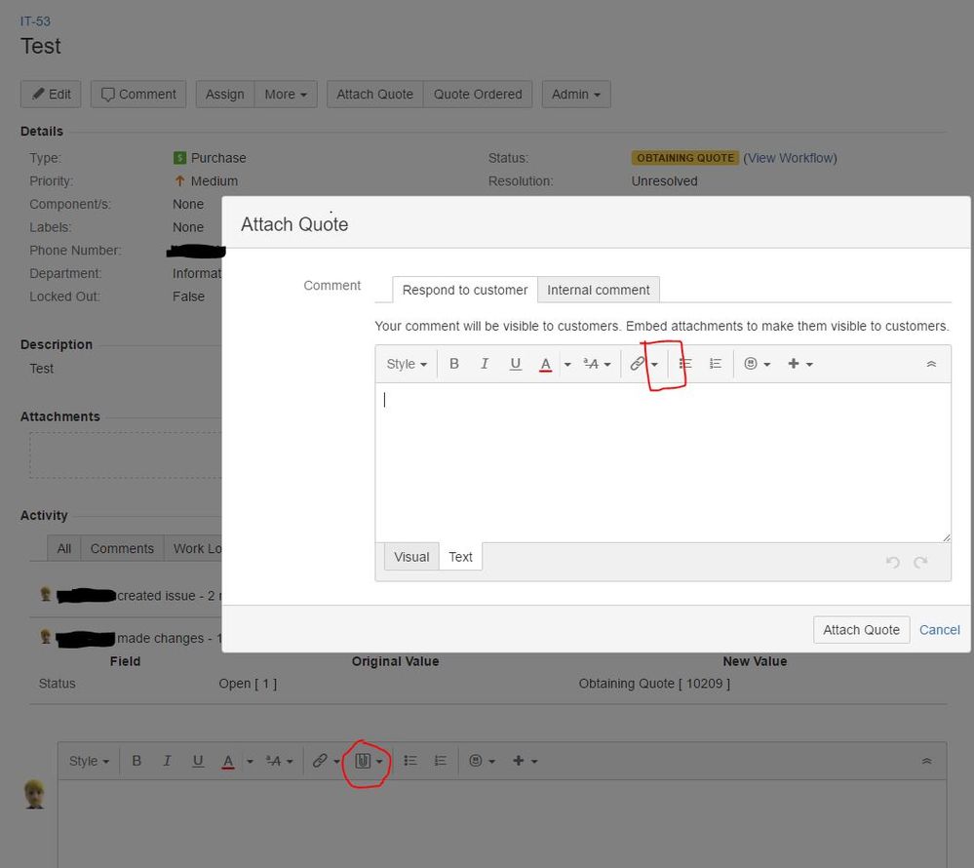Click Underline icon in Attach Quote dialog editor
974x868 pixels.
[515, 364]
